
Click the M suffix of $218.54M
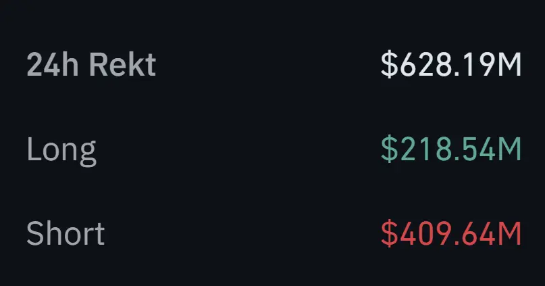click(510, 150)
